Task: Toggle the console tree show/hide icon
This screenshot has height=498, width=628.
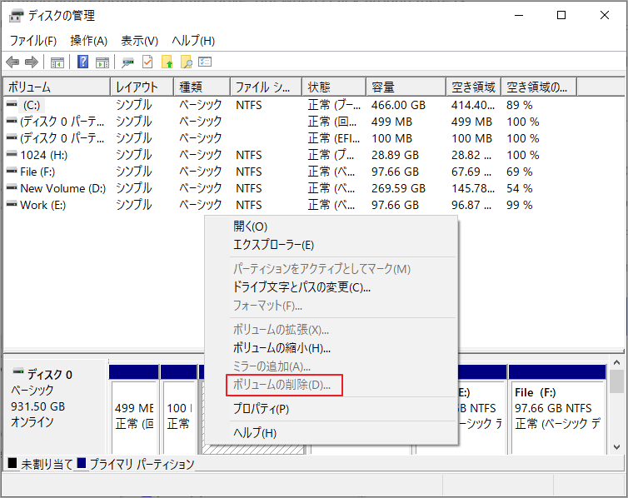Action: pyautogui.click(x=57, y=62)
